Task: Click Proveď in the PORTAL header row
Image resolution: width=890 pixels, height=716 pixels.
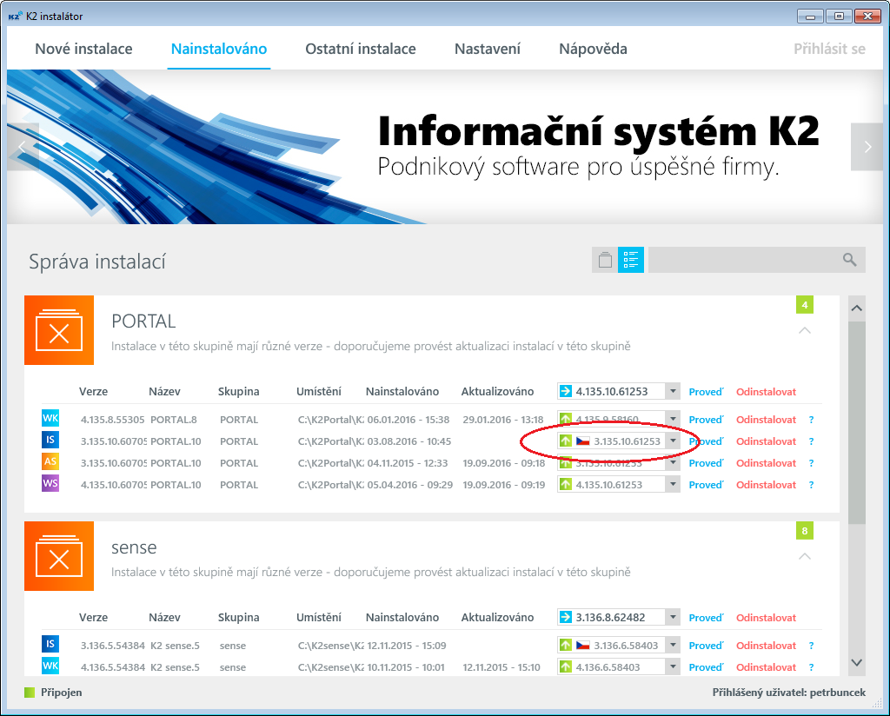Action: [x=706, y=392]
